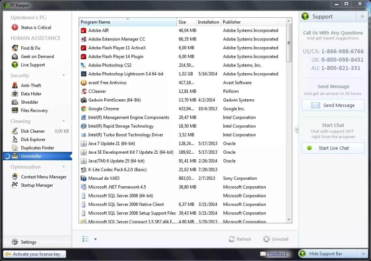Select Intel(R) Rapid Storage Technology row
The image size is (371, 261).
point(182,126)
